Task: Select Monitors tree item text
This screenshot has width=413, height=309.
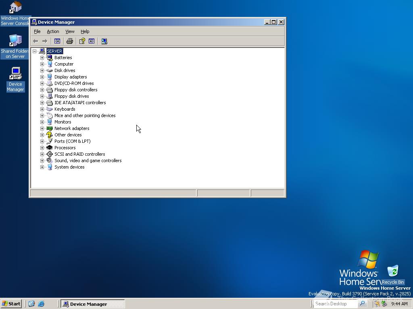Action: coord(63,122)
